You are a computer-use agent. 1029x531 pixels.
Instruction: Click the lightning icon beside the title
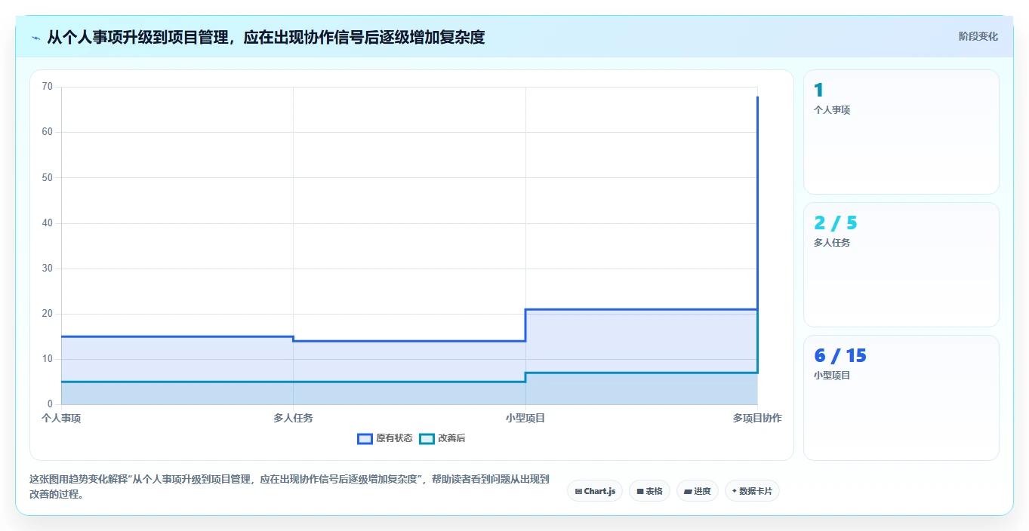tap(36, 37)
